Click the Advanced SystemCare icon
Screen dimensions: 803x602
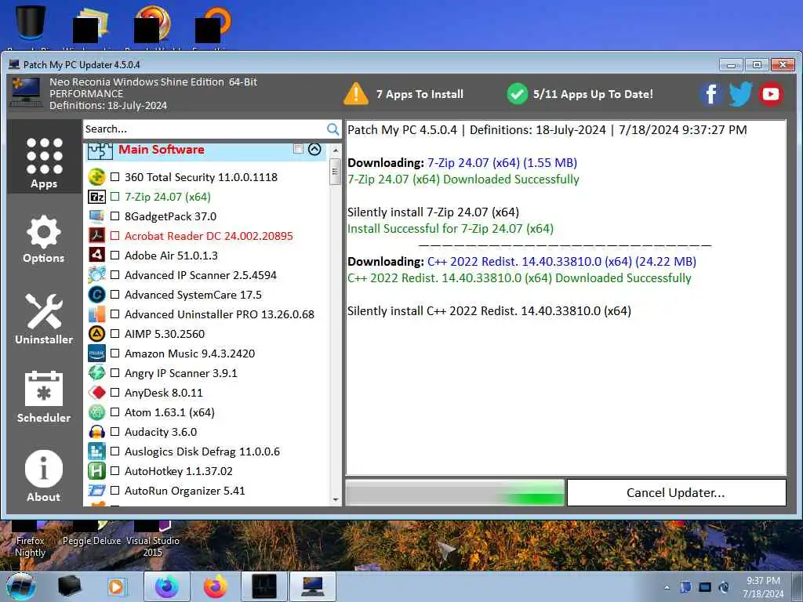[96, 295]
